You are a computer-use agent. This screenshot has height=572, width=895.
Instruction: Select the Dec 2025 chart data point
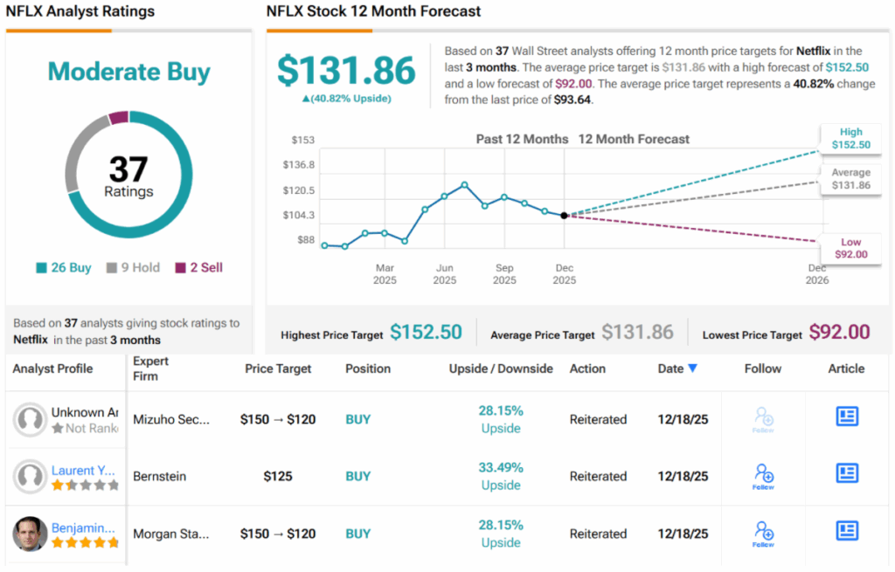(x=564, y=215)
